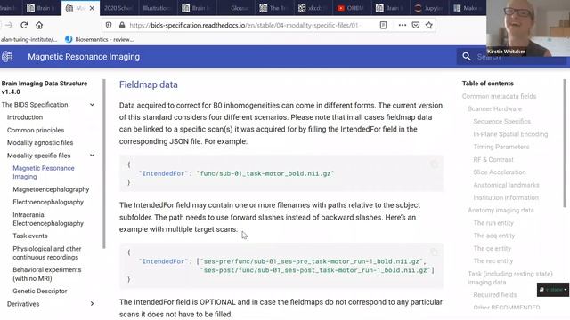The image size is (570, 320).
Task: Switch to the xkcd tab
Action: coord(313,8)
